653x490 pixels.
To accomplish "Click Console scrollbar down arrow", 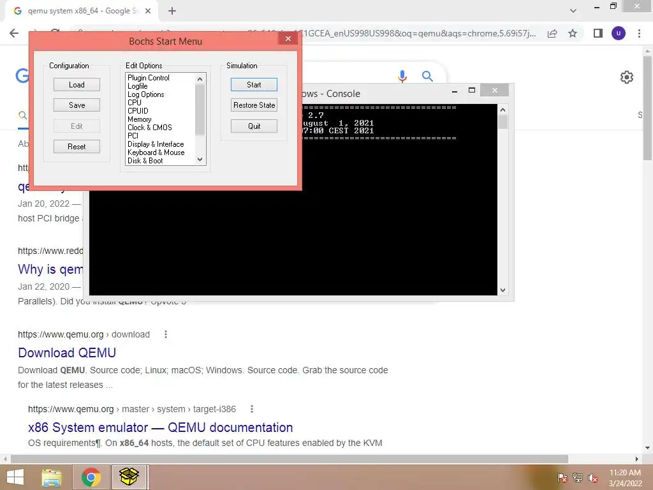I will pos(503,290).
